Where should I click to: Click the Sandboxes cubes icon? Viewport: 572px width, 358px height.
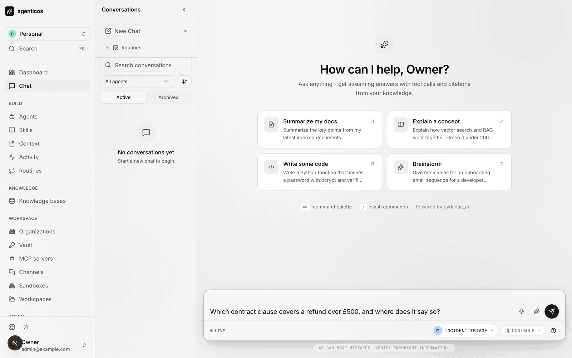(x=12, y=286)
